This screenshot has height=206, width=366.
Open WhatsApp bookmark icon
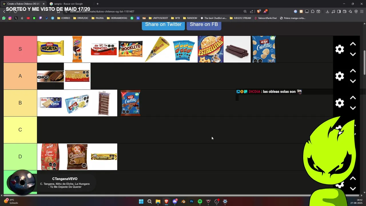pyautogui.click(x=4, y=18)
